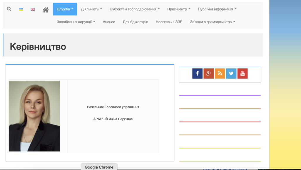The image size is (301, 170).
Task: Open the Twitter social icon
Action: (231, 73)
